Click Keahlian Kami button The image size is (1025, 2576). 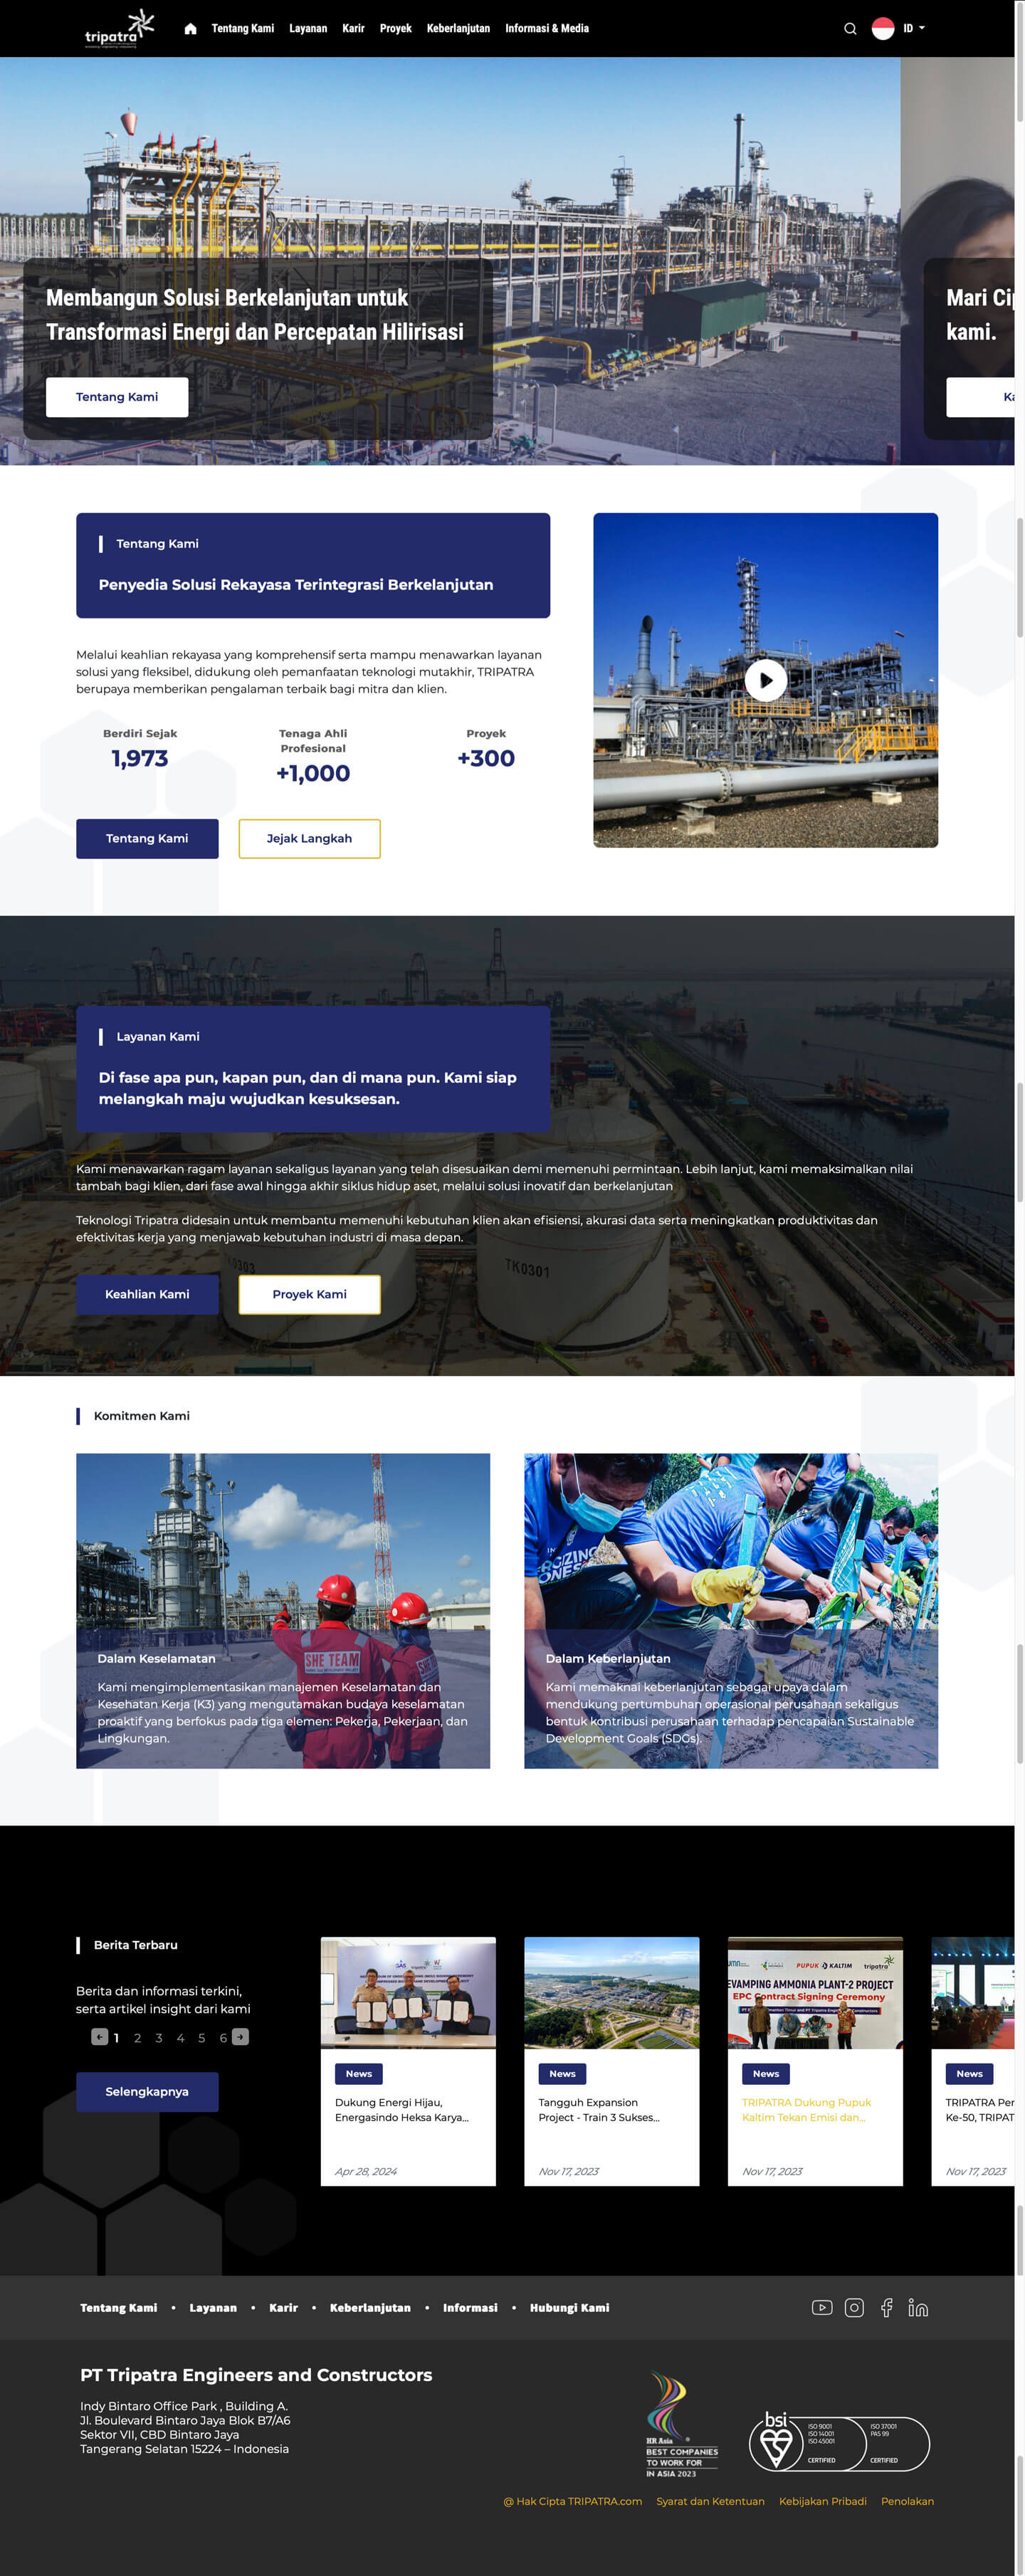point(147,1294)
